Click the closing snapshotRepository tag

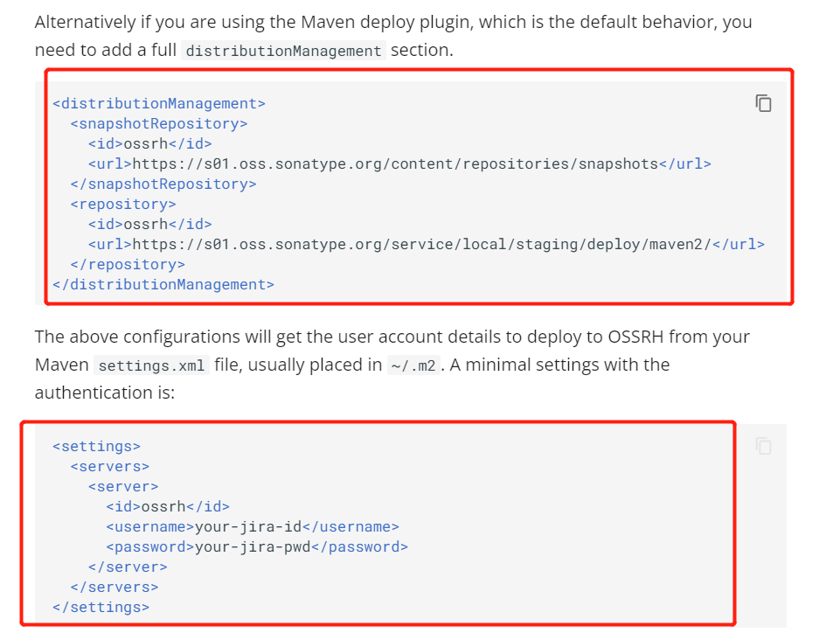tap(163, 184)
